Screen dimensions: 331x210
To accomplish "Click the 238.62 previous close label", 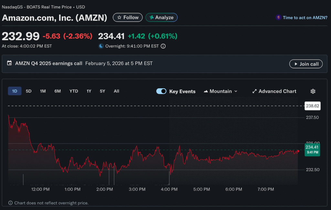I will [312, 106].
